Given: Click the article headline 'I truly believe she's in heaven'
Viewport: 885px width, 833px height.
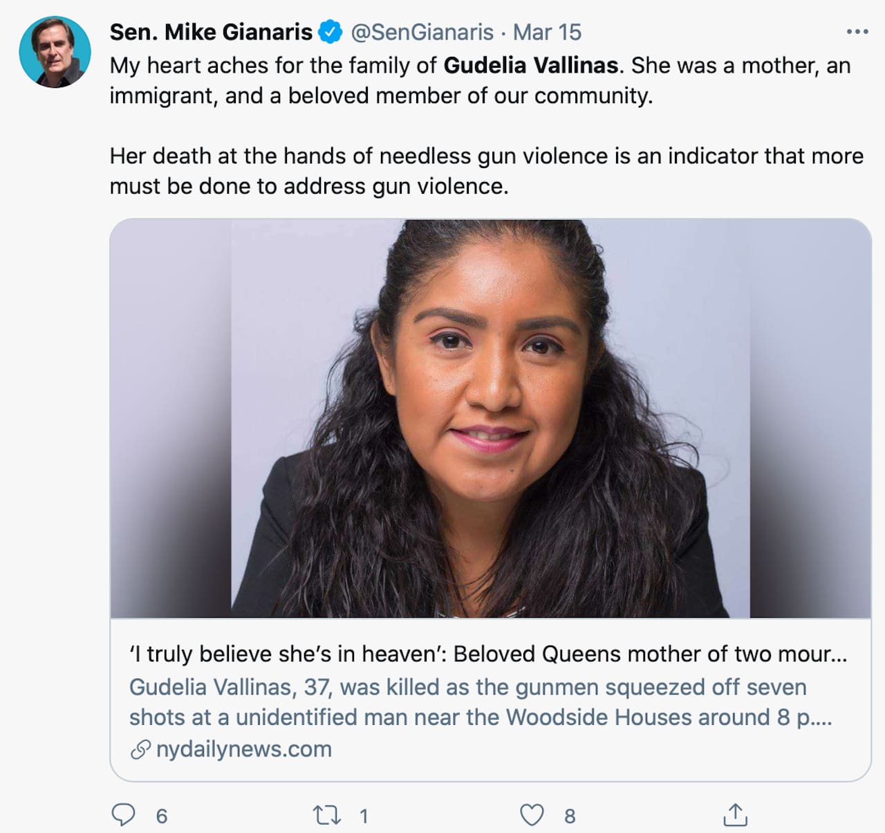Looking at the screenshot, I should tap(487, 654).
